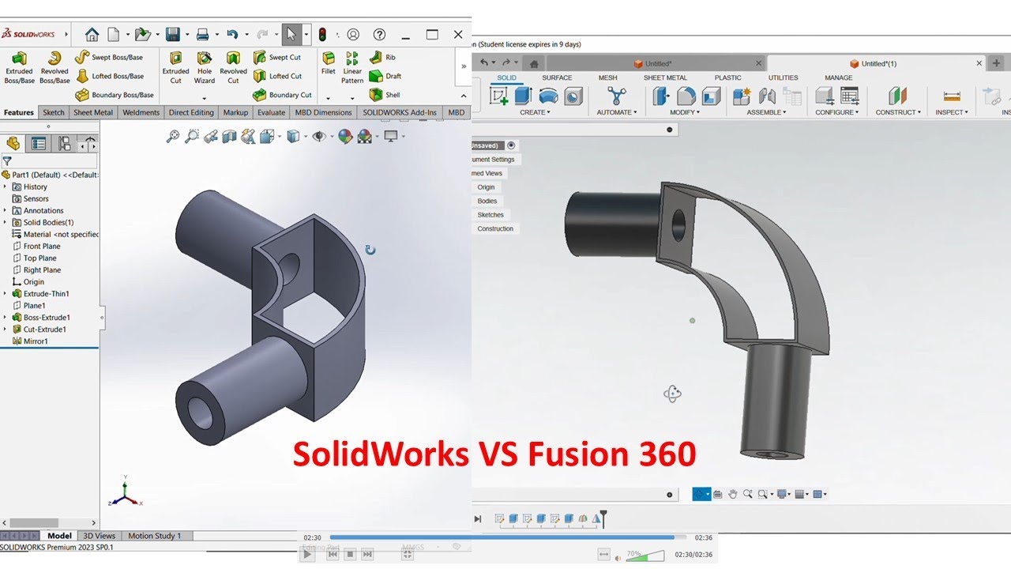1011x569 pixels.
Task: Open the Evaluate tab
Action: [271, 112]
